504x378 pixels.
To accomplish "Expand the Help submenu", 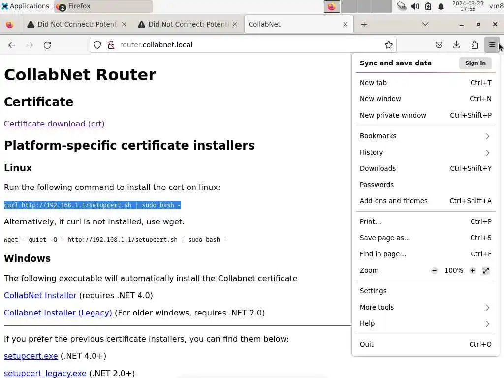I will pos(426,324).
